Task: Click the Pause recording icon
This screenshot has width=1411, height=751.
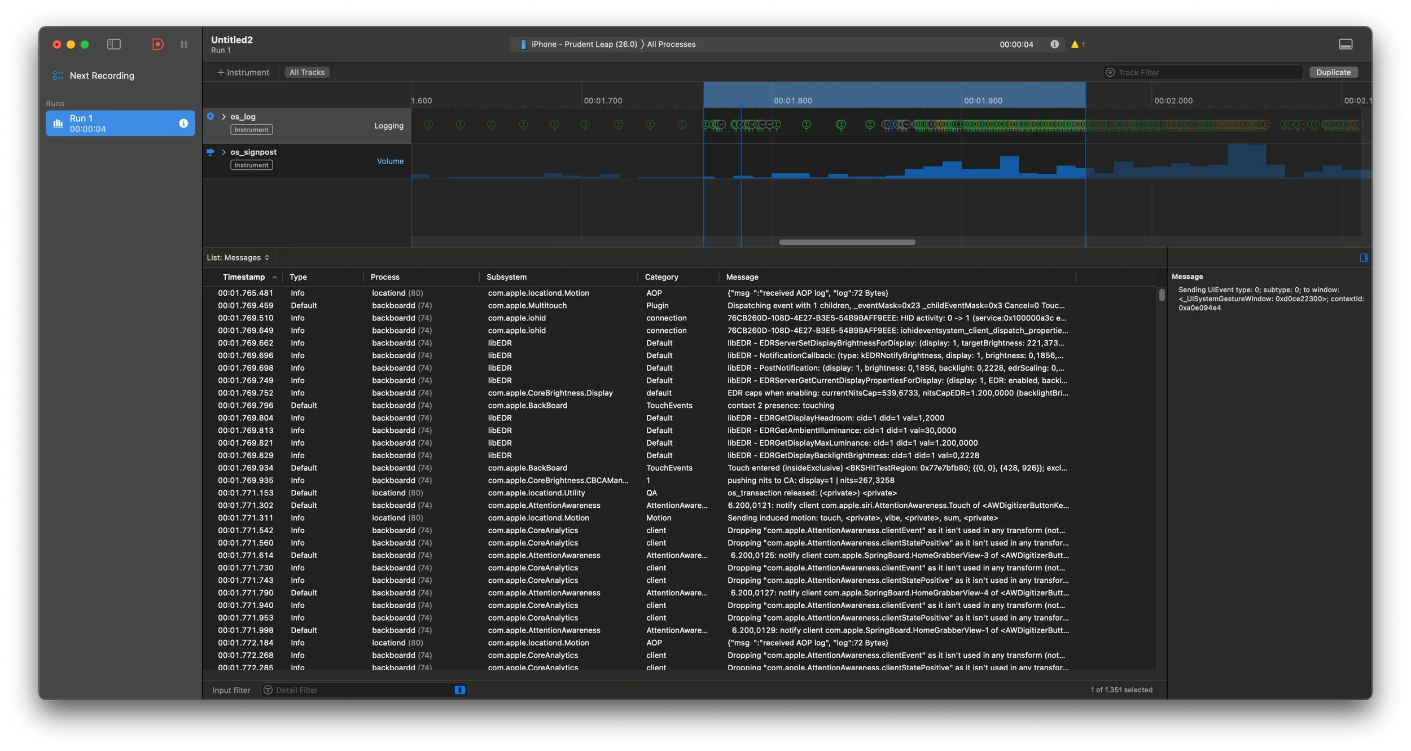Action: pyautogui.click(x=184, y=44)
